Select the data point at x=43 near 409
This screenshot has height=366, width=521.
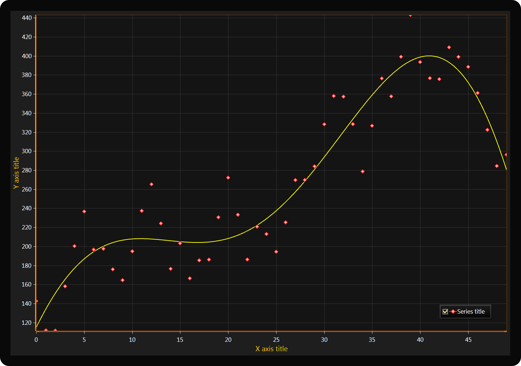pos(449,47)
